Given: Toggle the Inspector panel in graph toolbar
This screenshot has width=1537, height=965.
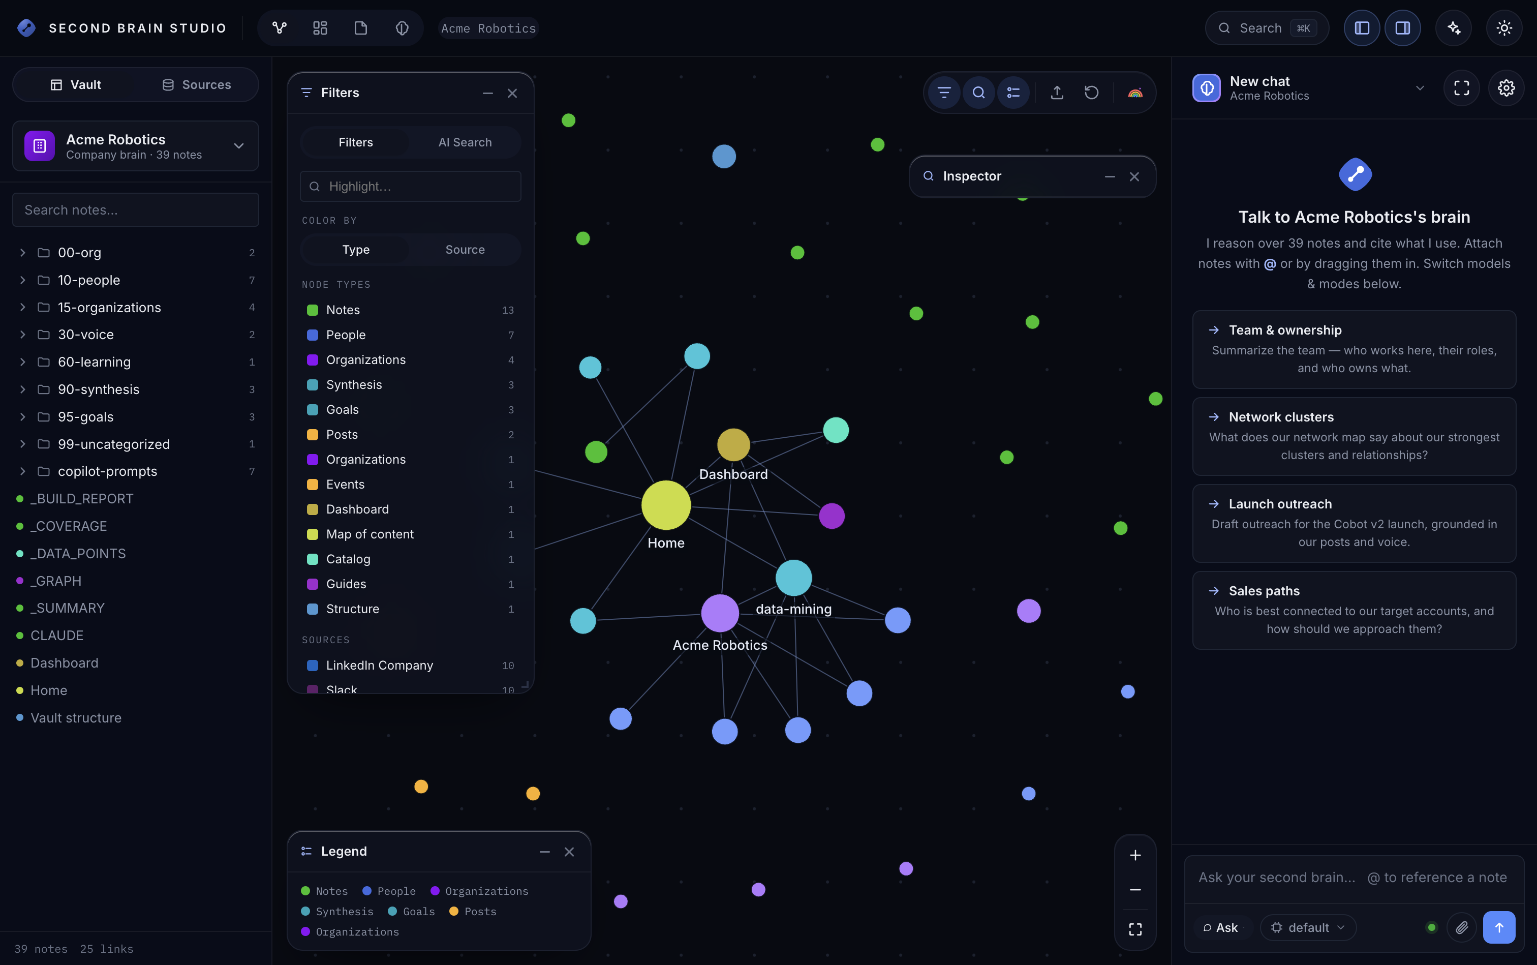Looking at the screenshot, I should (x=979, y=93).
